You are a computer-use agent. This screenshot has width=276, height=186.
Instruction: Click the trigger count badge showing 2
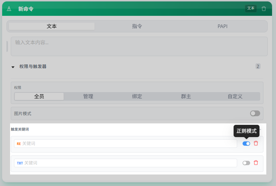pyautogui.click(x=258, y=66)
